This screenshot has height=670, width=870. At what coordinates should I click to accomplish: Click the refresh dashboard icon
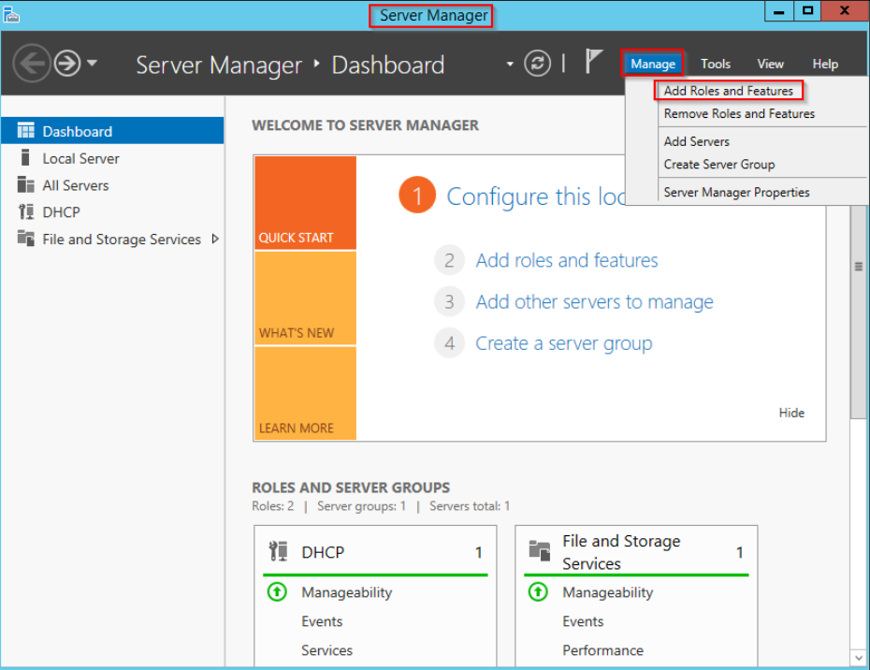pos(537,64)
